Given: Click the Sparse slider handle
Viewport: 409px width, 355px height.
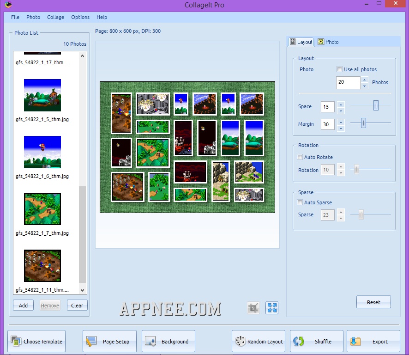Looking at the screenshot, I should (361, 214).
